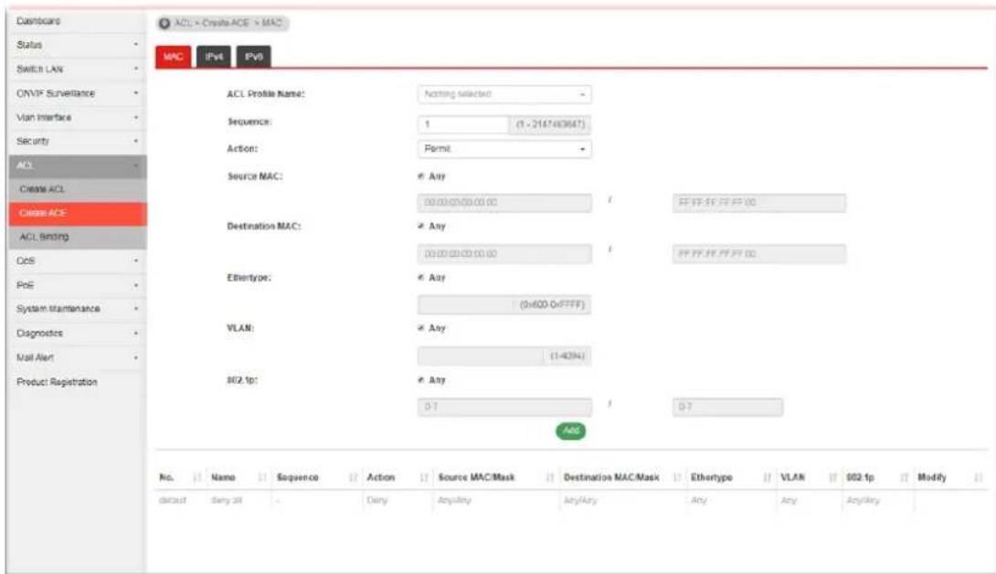The width and height of the screenshot is (996, 574).
Task: Collapse the ACL sidebar menu
Action: pyautogui.click(x=78, y=166)
